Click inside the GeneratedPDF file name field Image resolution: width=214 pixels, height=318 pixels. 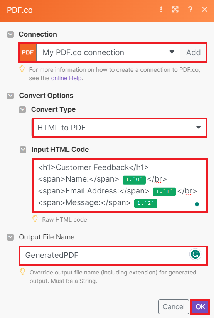[113, 255]
